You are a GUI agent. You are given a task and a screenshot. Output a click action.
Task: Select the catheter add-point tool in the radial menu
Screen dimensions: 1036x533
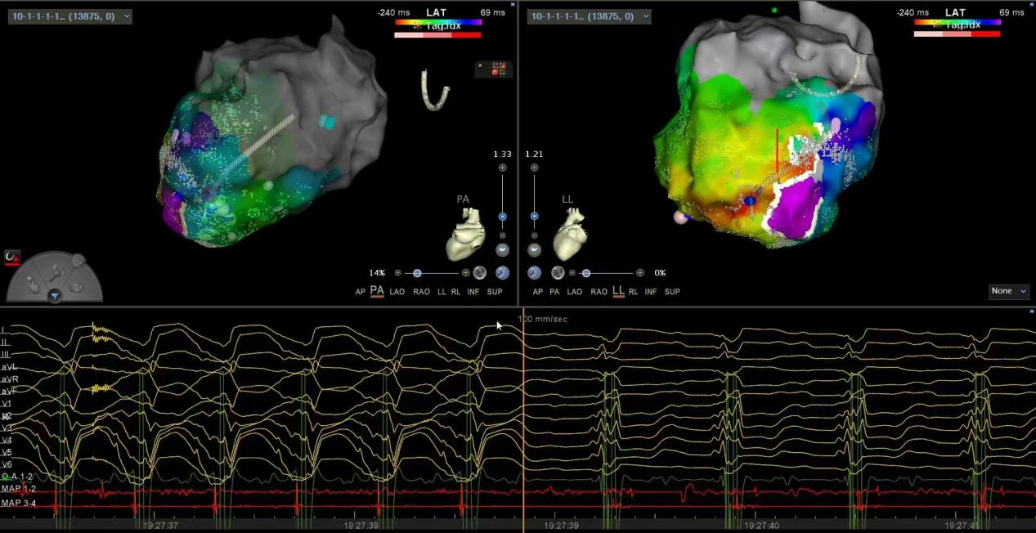(55, 272)
